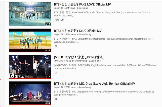Click the [MV] BTS DOPE title link
Image resolution: width=162 pixels, height=107 pixels.
pyautogui.click(x=79, y=57)
